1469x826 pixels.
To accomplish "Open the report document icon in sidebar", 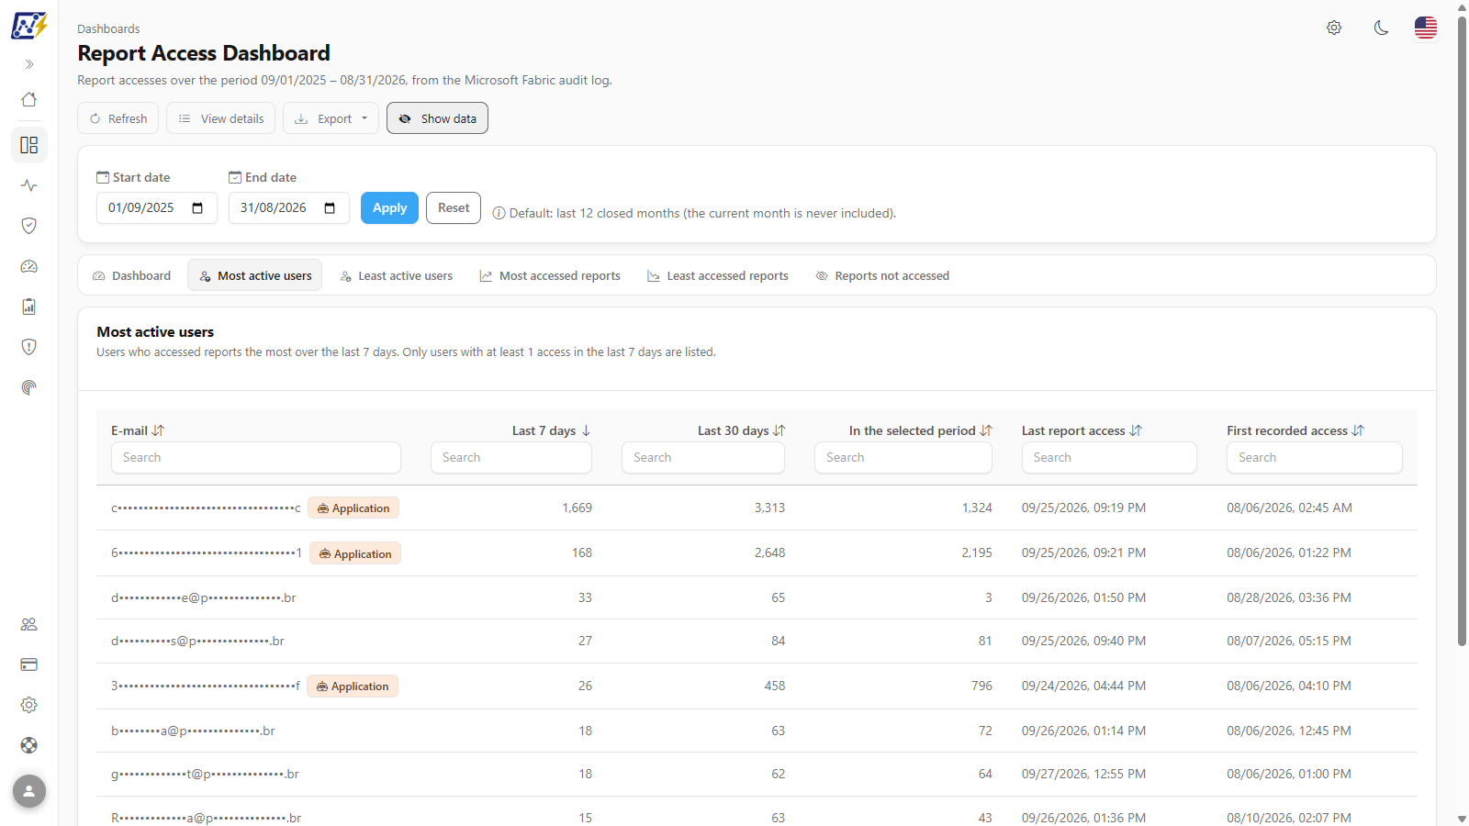I will pyautogui.click(x=29, y=307).
